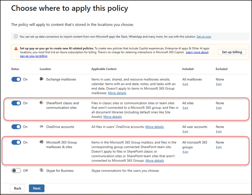Screen dimensions: 252x195
Task: Open More details link for OneDrive accounts
Action: (x=154, y=127)
